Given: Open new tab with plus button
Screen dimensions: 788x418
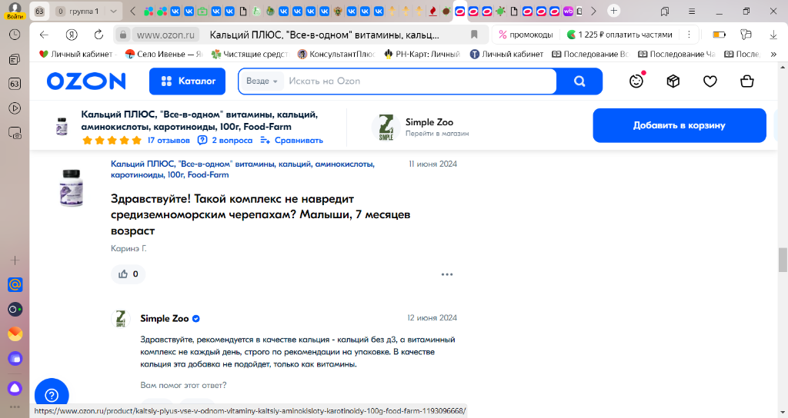Looking at the screenshot, I should (613, 11).
